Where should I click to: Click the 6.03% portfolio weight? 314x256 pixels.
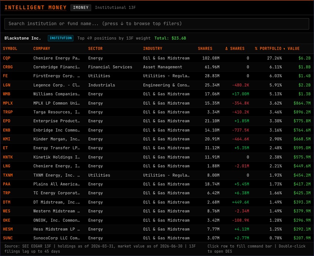(275, 76)
